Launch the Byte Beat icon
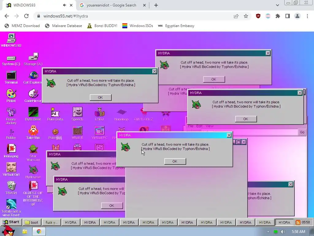 click(x=33, y=114)
